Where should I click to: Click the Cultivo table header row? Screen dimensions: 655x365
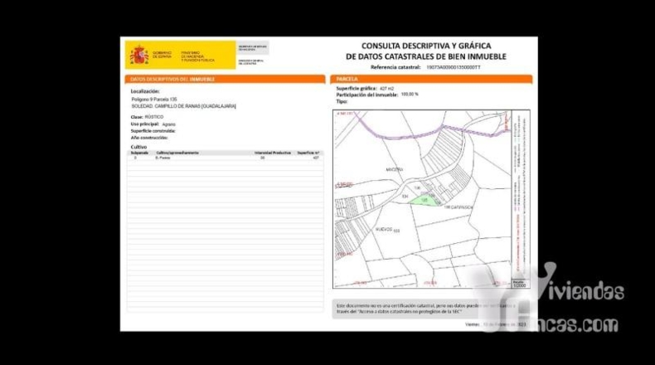tap(225, 153)
